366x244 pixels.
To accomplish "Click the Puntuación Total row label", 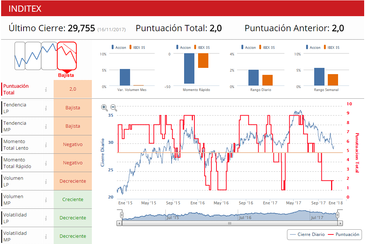I will click(x=16, y=89).
